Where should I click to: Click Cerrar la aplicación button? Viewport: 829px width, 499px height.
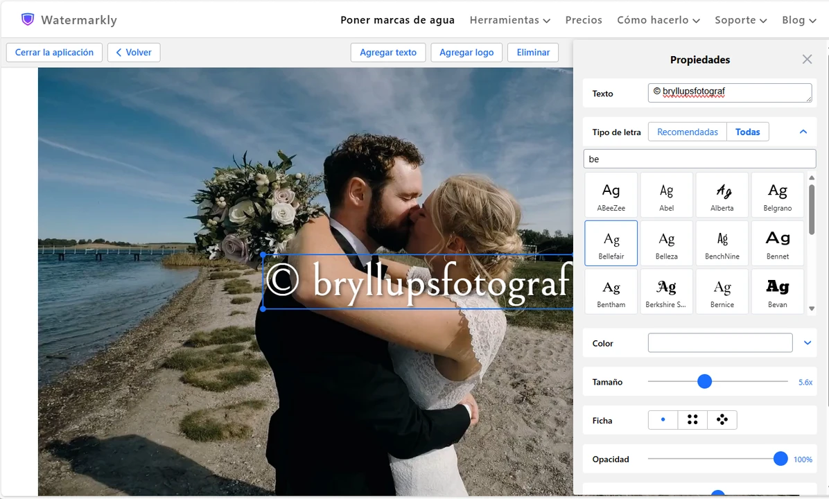tap(54, 53)
